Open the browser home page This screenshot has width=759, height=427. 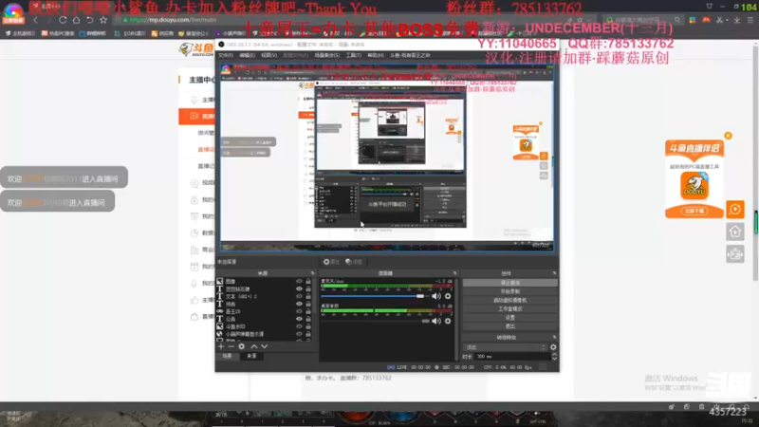coord(76,20)
